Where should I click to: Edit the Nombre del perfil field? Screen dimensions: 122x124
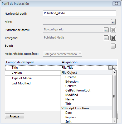point(79,13)
